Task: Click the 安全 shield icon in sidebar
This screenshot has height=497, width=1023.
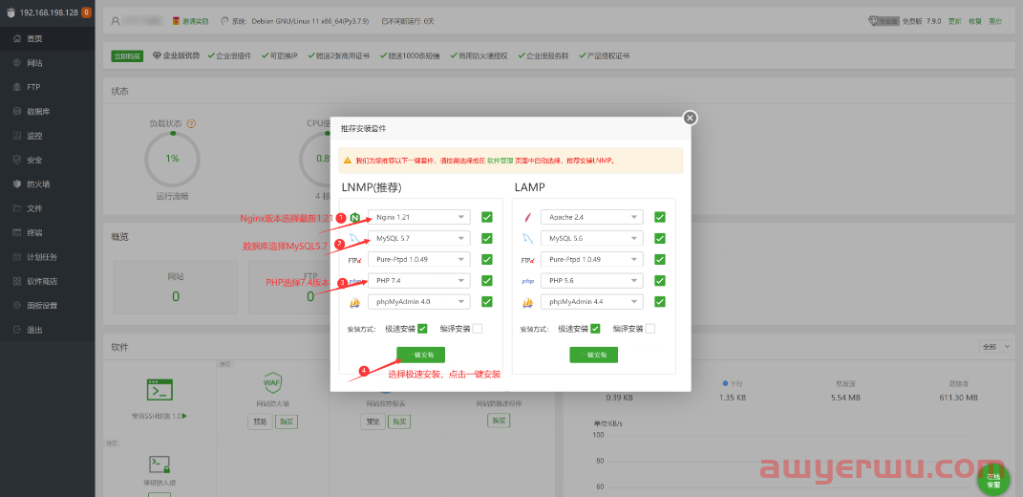Action: pyautogui.click(x=17, y=160)
